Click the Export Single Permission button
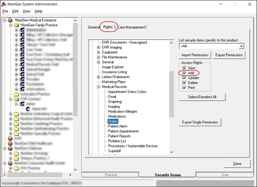Viewport: 257px width, 187px height. pos(200,122)
